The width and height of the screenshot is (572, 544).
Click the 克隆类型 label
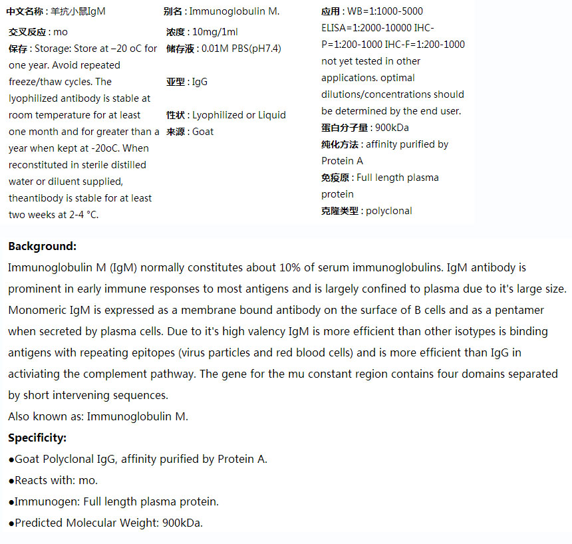339,211
